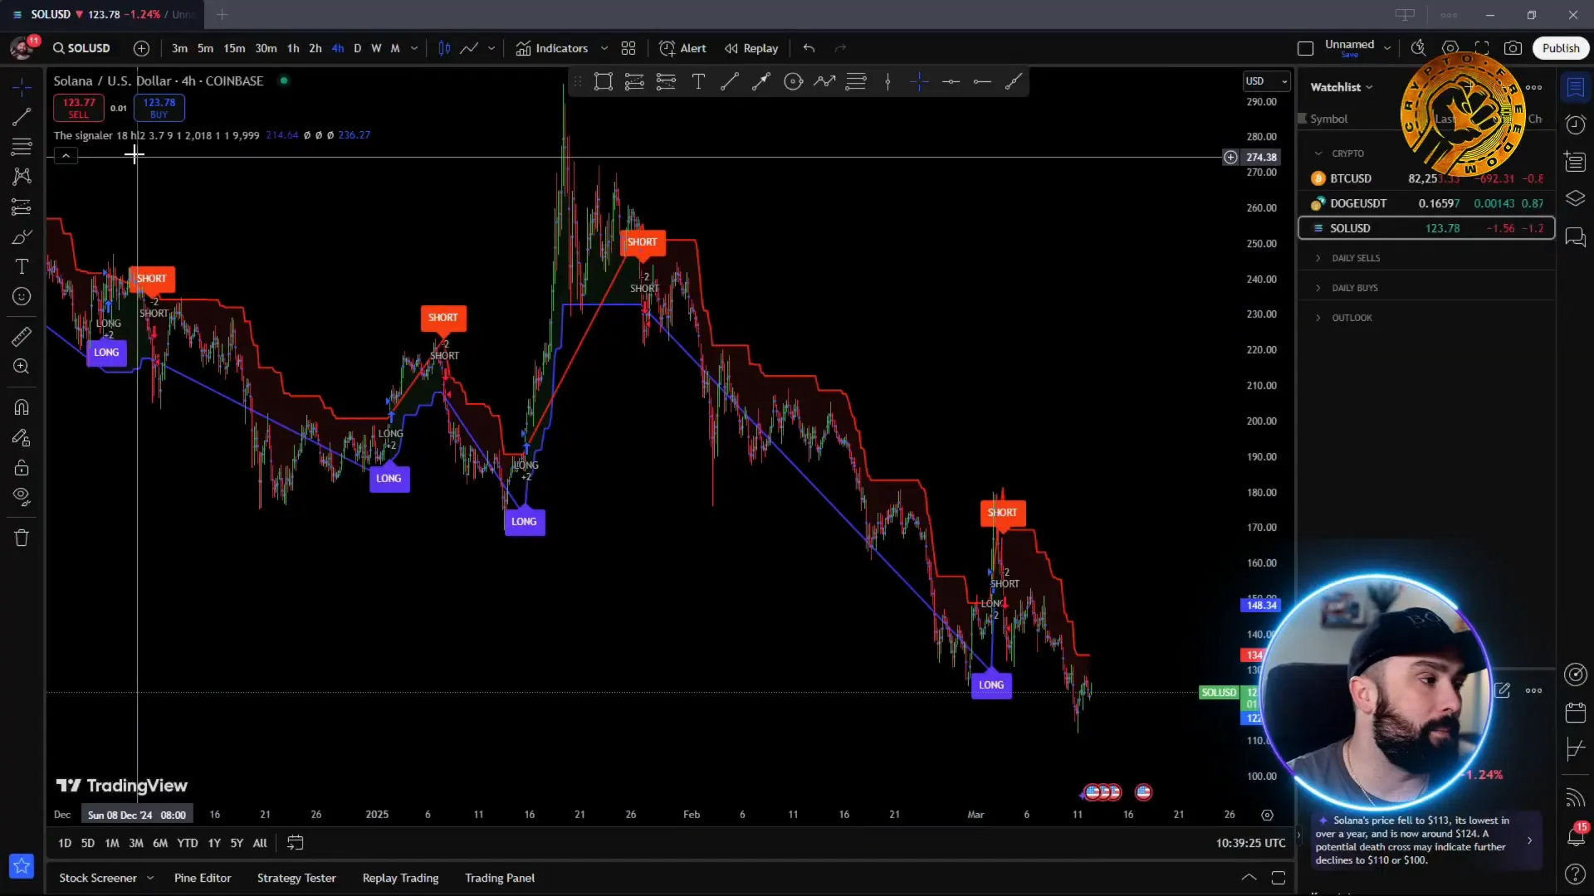The width and height of the screenshot is (1594, 896).
Task: Select ellipse tool in floating drawing toolbar
Action: pos(793,81)
